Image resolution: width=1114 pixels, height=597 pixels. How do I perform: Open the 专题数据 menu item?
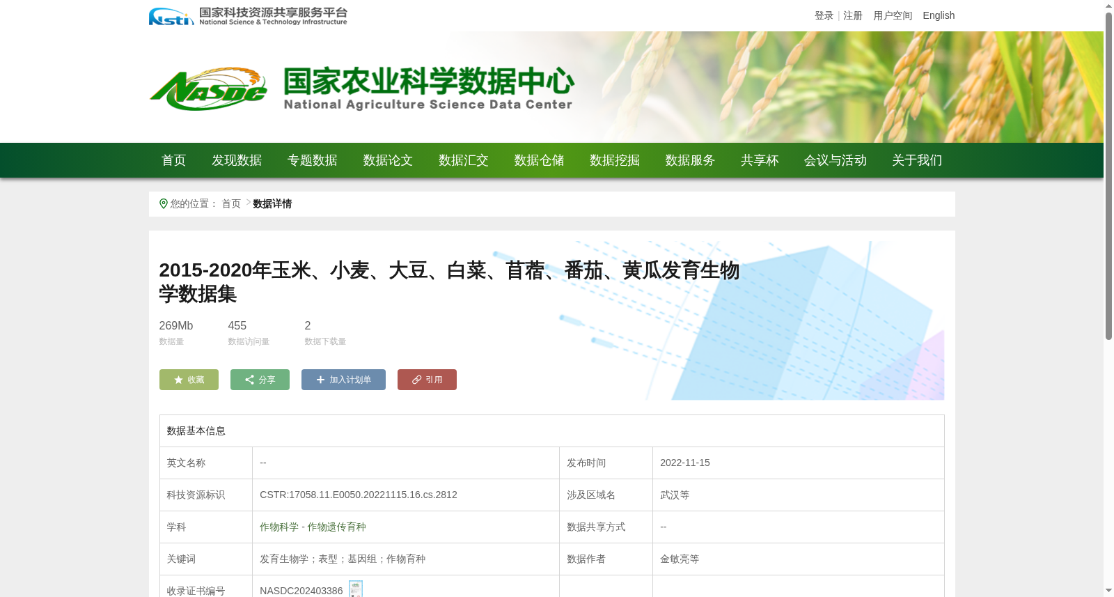313,160
